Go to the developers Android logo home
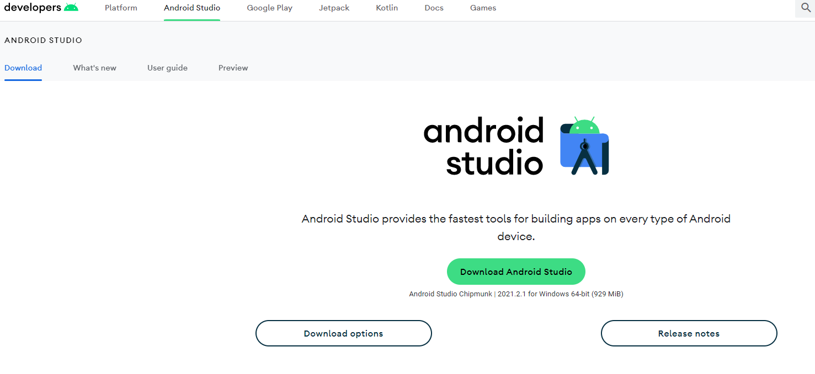Viewport: 815px width, 374px height. pyautogui.click(x=41, y=8)
